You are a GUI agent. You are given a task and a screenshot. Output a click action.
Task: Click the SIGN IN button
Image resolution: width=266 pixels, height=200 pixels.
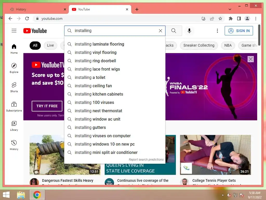(239, 31)
